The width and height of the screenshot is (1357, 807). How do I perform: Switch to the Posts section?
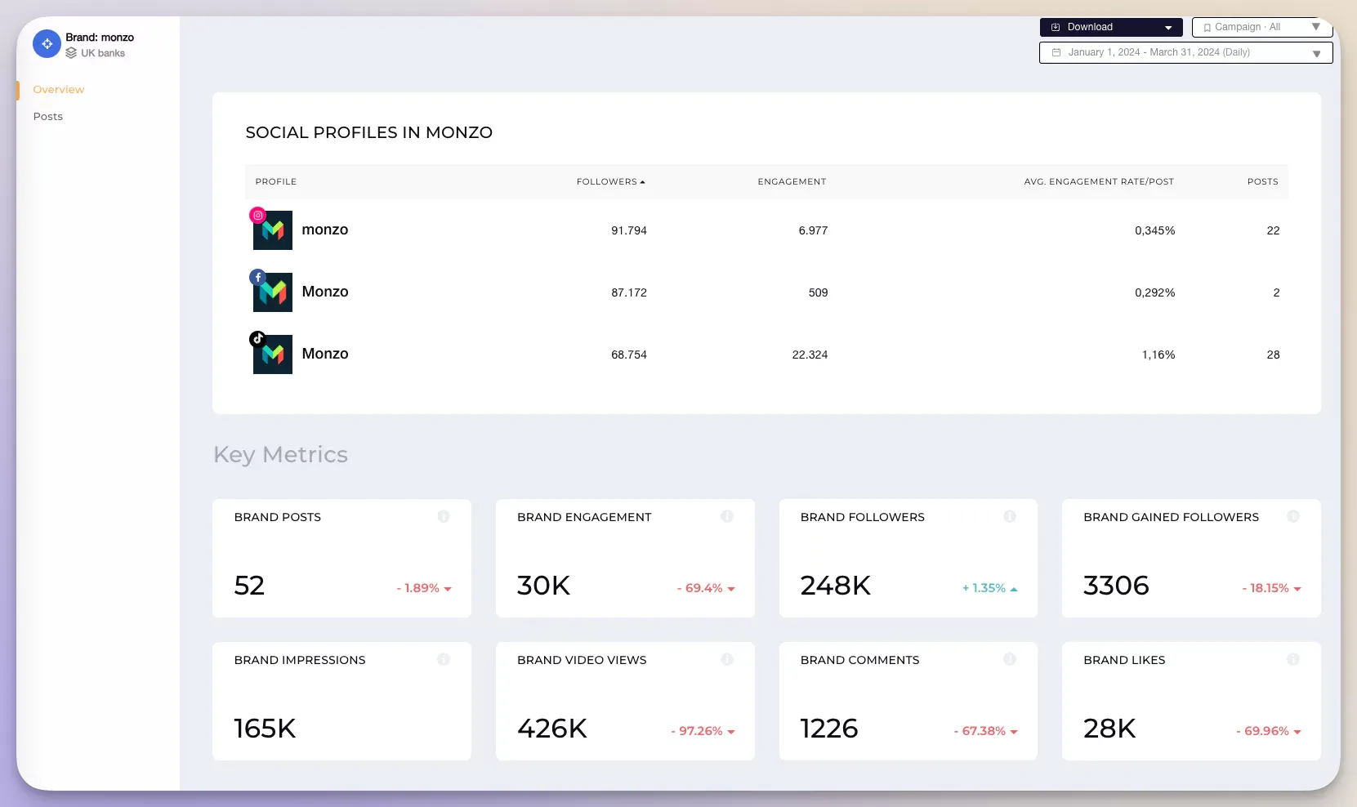click(x=48, y=117)
